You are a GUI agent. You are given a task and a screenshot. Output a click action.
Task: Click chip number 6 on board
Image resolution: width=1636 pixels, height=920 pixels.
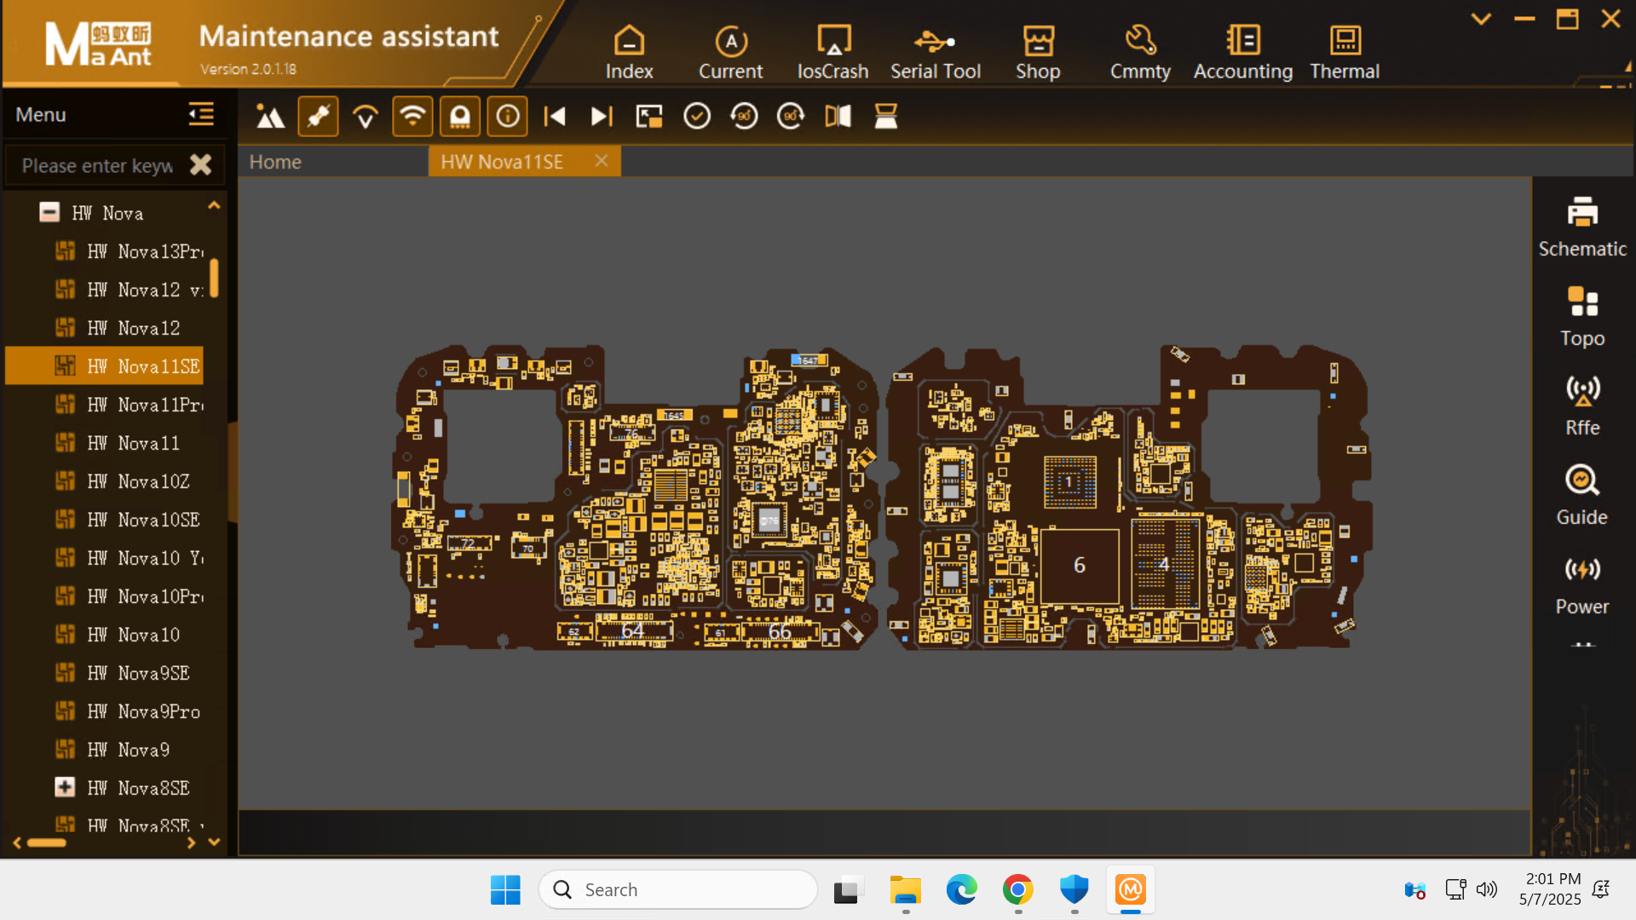click(1080, 565)
